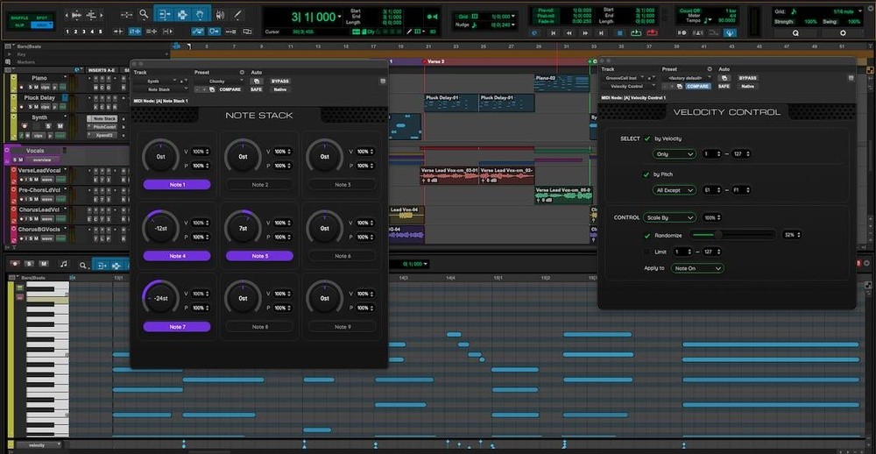Viewport: 876px width, 454px height.
Task: Enable Slip edit mode
Action: pos(19,25)
